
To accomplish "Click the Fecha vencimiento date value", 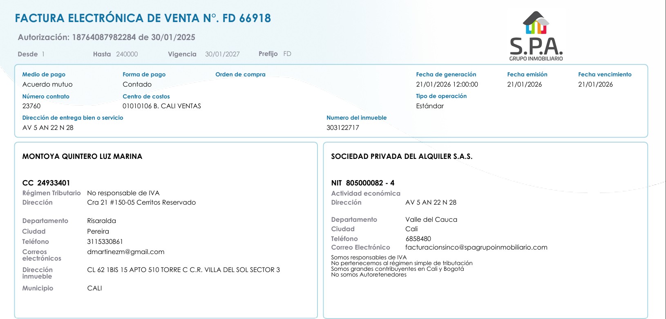I will click(x=595, y=85).
